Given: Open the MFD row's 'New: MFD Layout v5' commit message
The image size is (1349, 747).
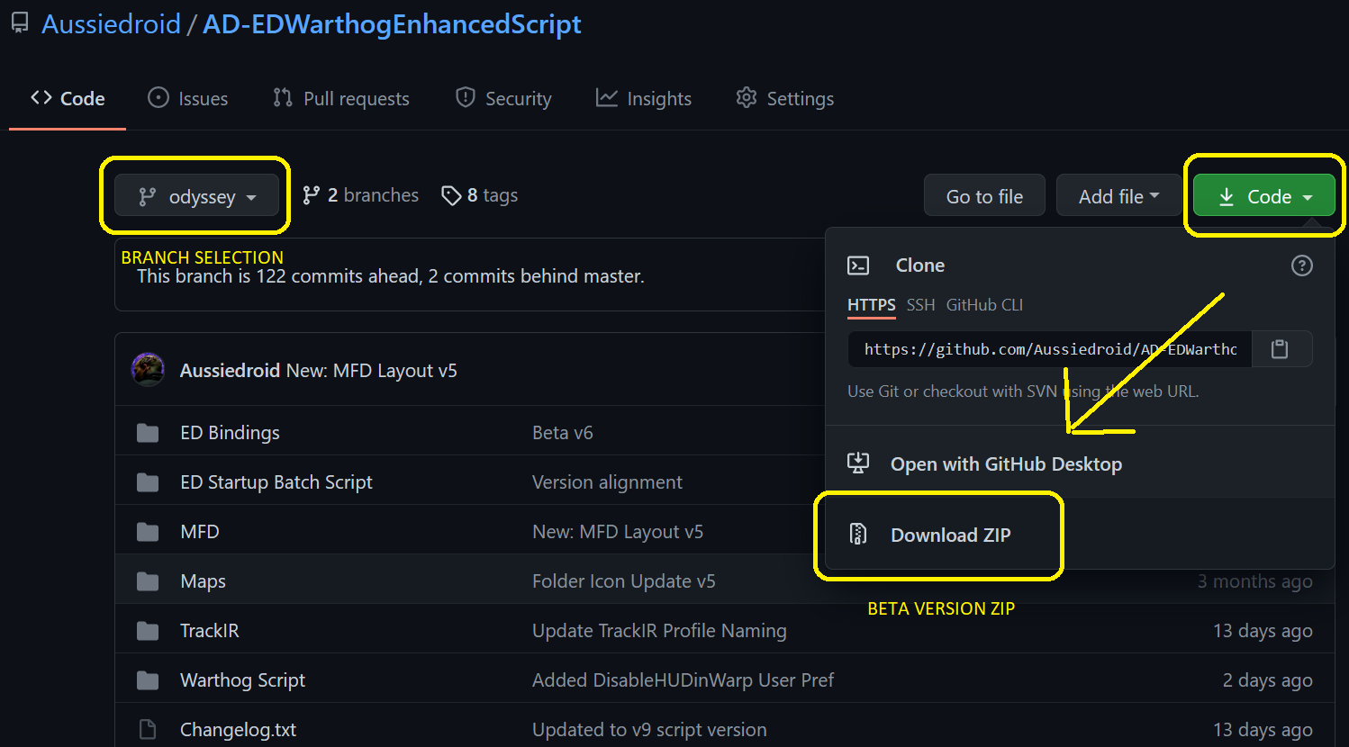Looking at the screenshot, I should coord(617,532).
